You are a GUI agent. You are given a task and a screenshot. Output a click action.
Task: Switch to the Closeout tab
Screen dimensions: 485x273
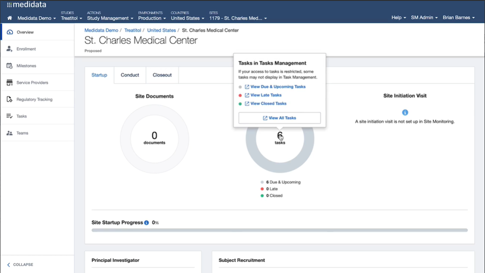(162, 75)
